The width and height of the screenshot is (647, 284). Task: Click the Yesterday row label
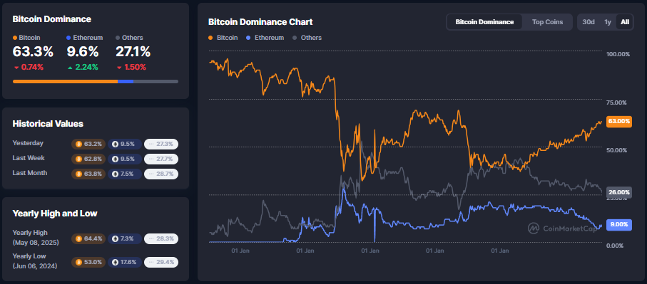tap(28, 143)
